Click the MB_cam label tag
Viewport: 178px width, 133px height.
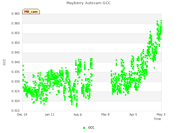coord(31,12)
